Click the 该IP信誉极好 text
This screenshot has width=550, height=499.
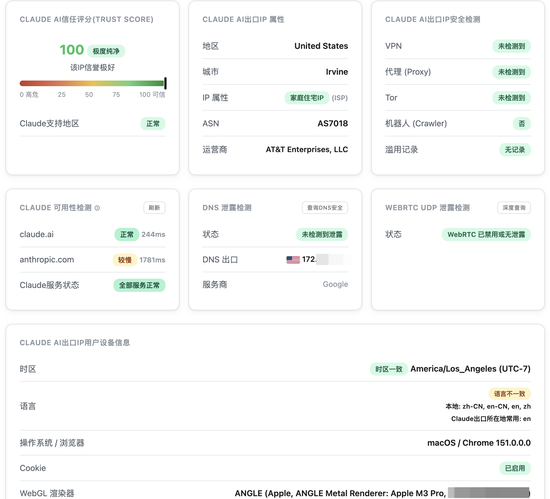tap(92, 67)
